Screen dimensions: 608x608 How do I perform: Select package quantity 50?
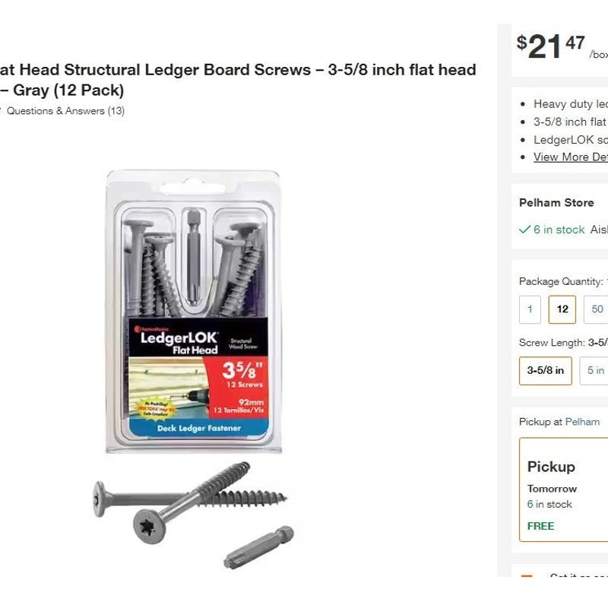pos(597,309)
